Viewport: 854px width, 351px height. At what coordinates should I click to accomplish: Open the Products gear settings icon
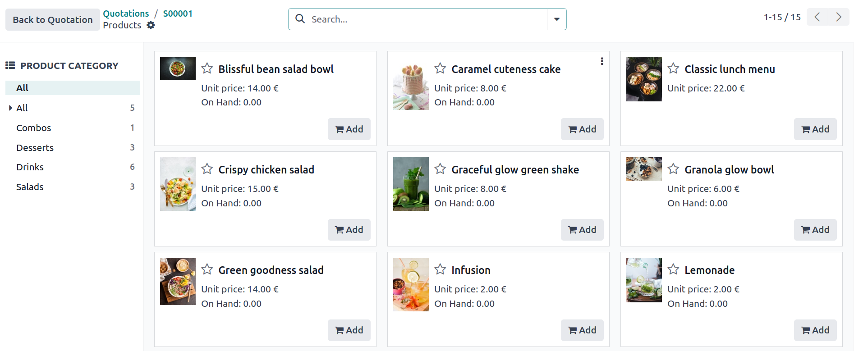click(151, 25)
